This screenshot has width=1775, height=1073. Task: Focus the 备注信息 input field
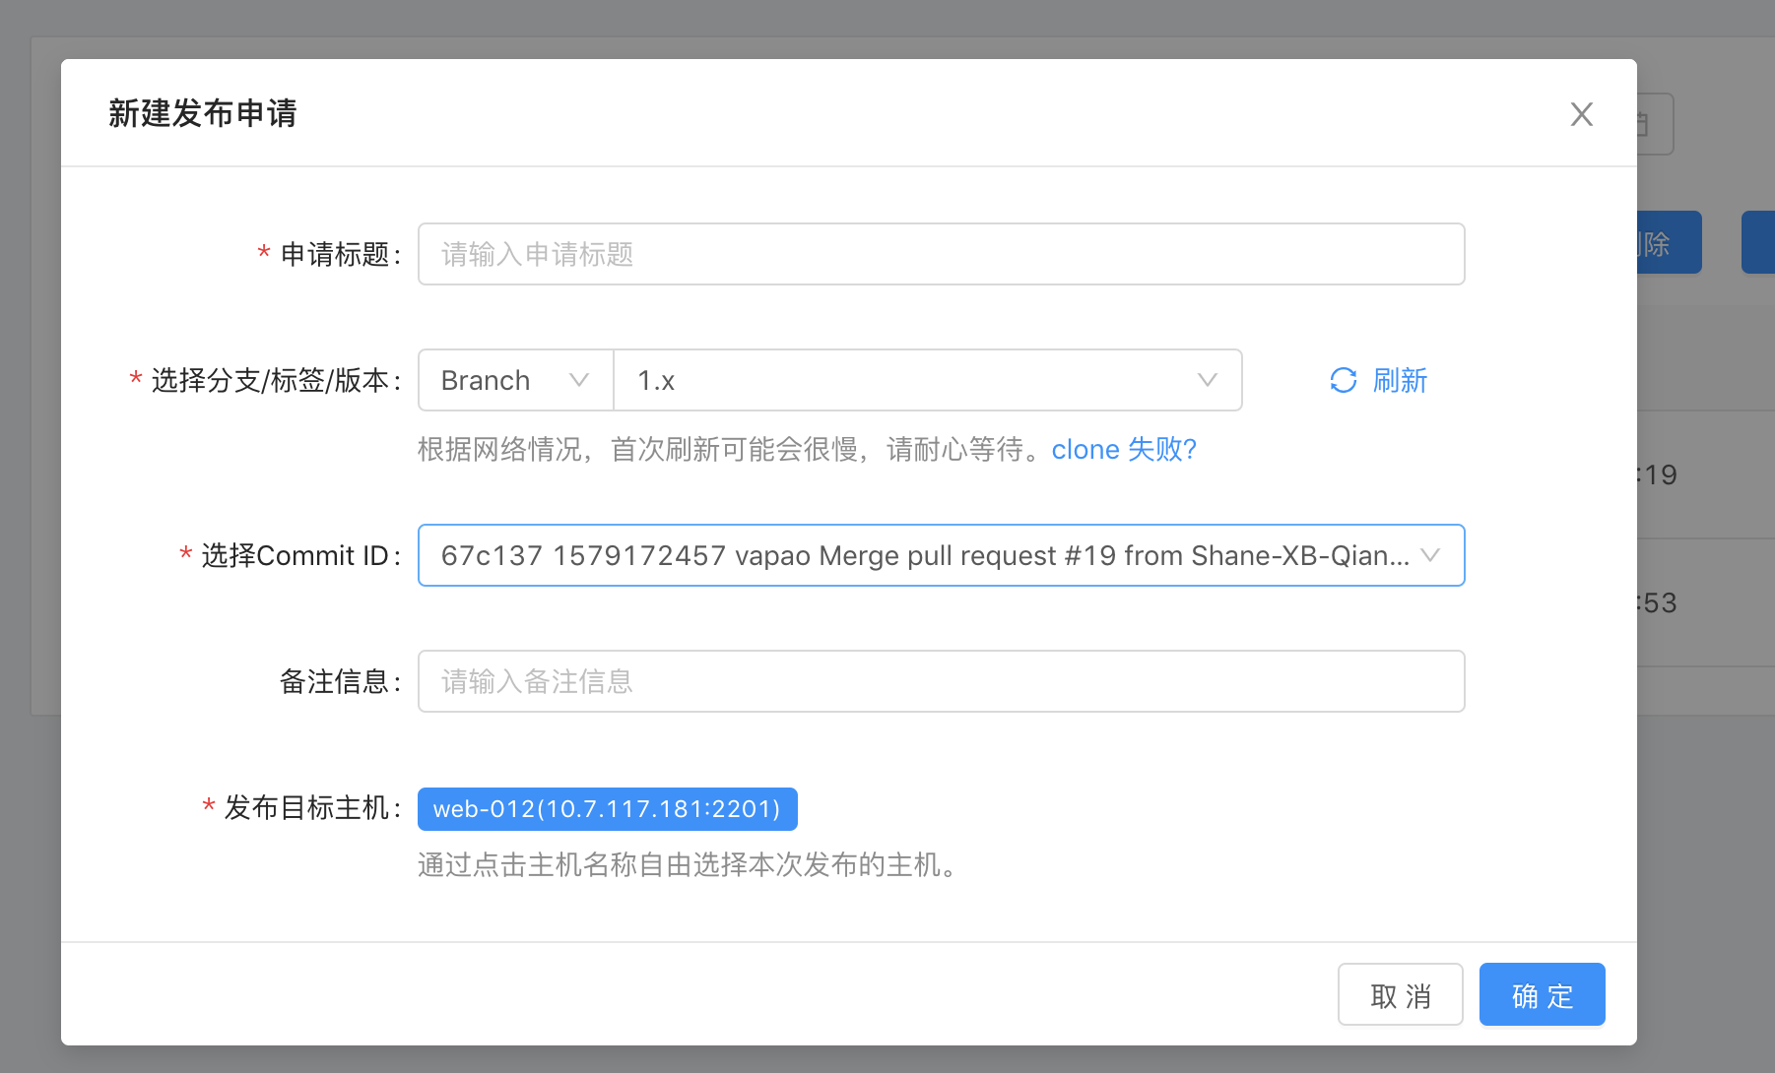point(941,681)
